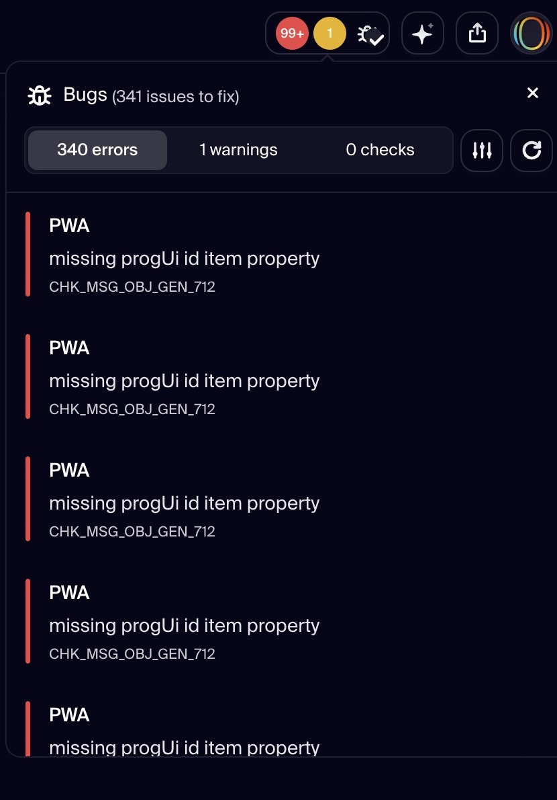Close the Bugs panel
The width and height of the screenshot is (557, 800).
(x=533, y=93)
